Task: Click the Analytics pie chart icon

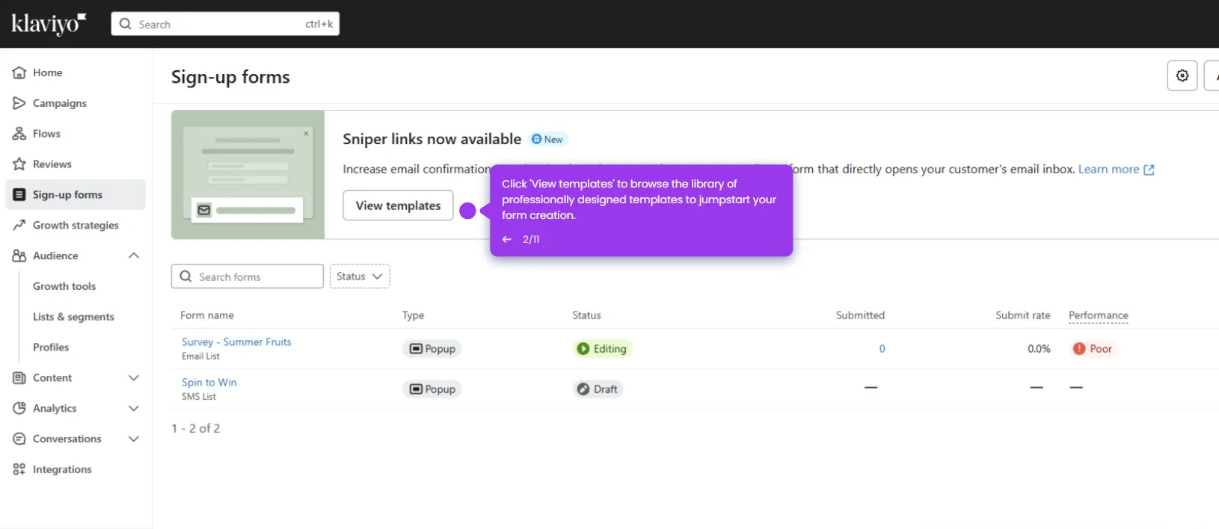Action: [x=19, y=409]
